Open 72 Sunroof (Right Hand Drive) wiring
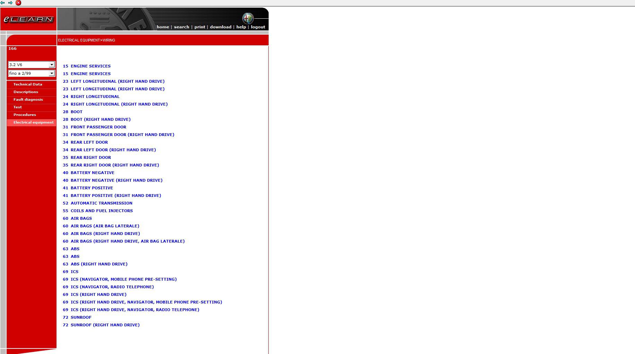635x354 pixels. pos(105,325)
